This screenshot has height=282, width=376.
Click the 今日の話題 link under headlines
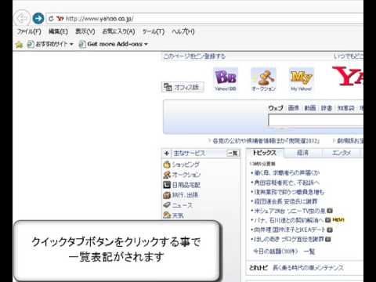click(x=276, y=251)
